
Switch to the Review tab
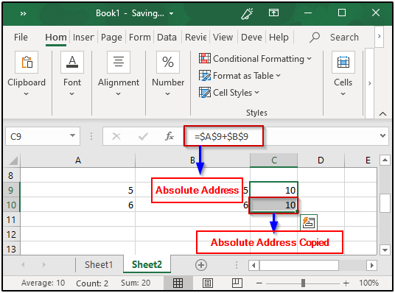click(x=196, y=38)
